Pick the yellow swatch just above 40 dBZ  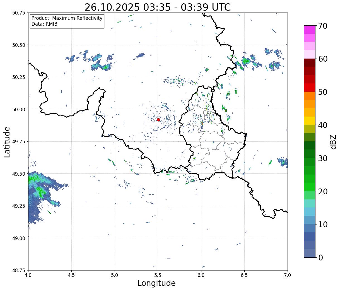pos(310,120)
